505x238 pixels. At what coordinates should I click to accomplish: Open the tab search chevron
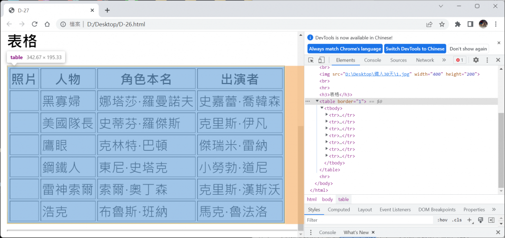tap(441, 6)
